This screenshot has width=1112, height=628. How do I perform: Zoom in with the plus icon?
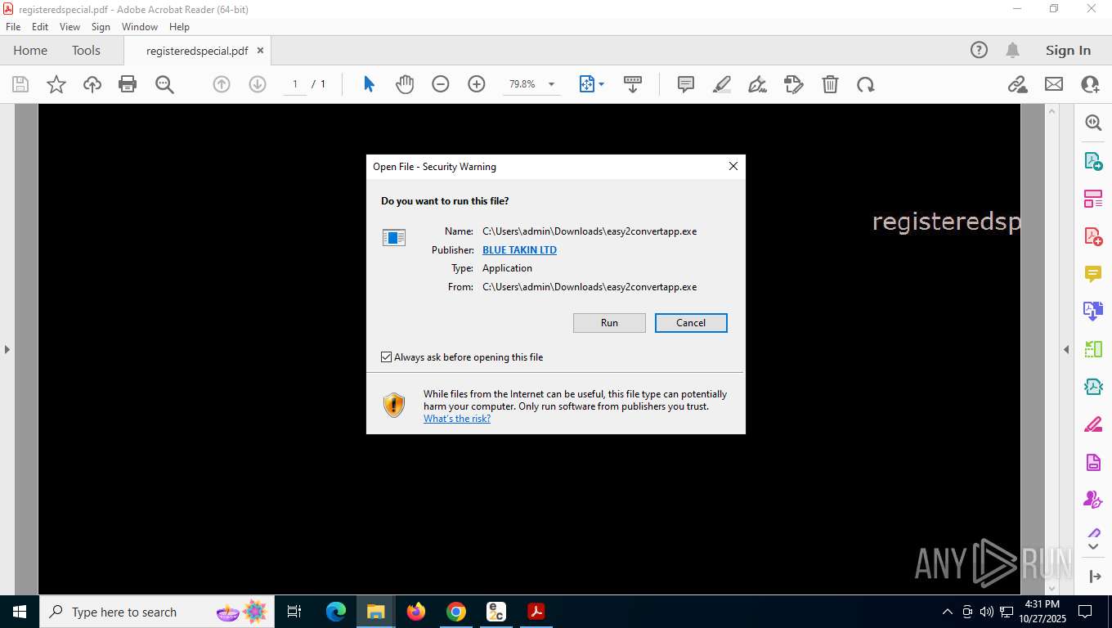coord(477,84)
